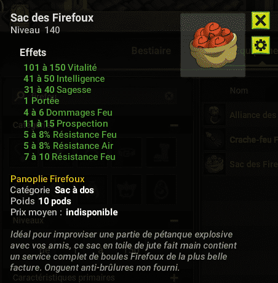
Task: Close the Sac des Firefoux tooltip
Action: click(261, 20)
